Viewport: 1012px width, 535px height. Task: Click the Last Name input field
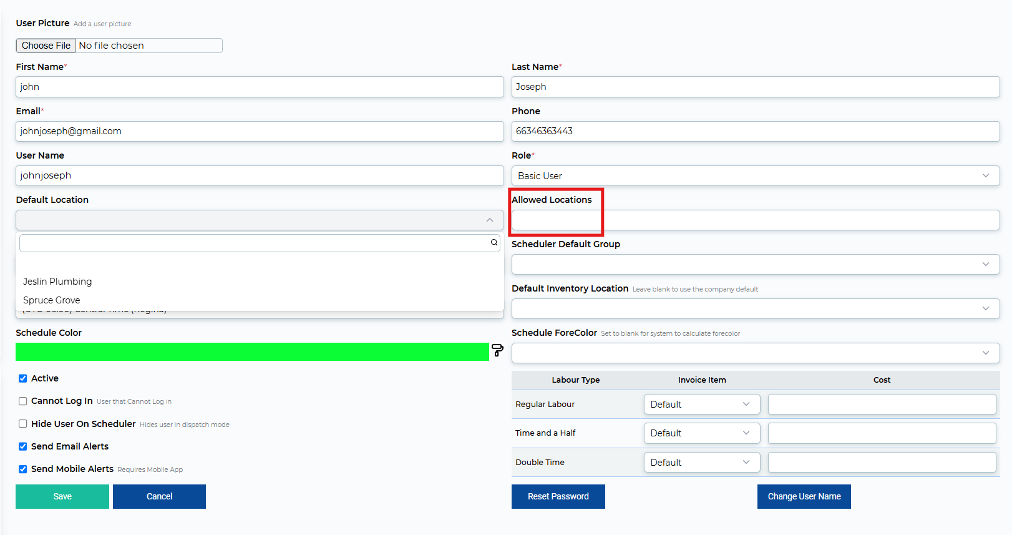coord(756,87)
